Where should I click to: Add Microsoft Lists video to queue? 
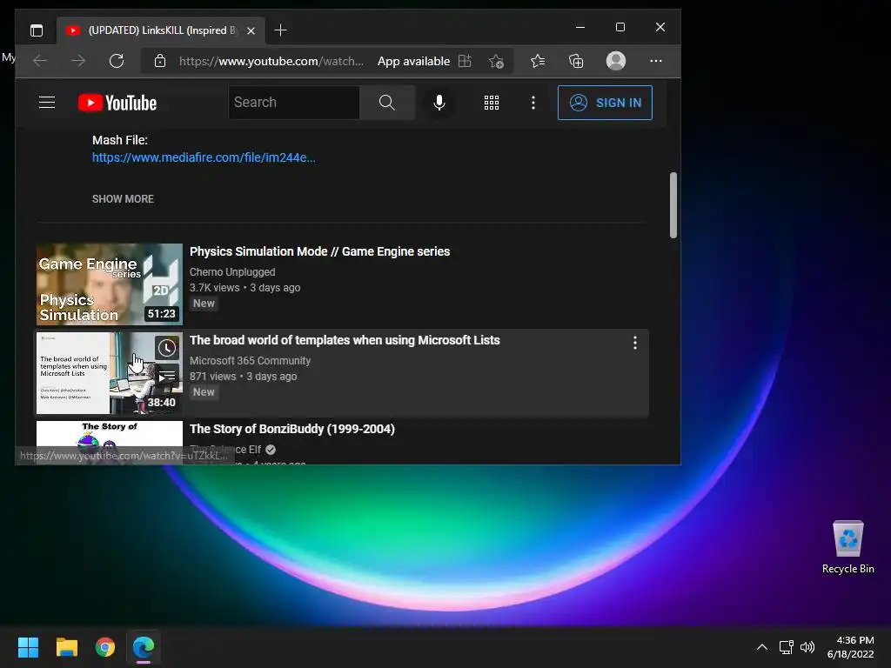[167, 376]
